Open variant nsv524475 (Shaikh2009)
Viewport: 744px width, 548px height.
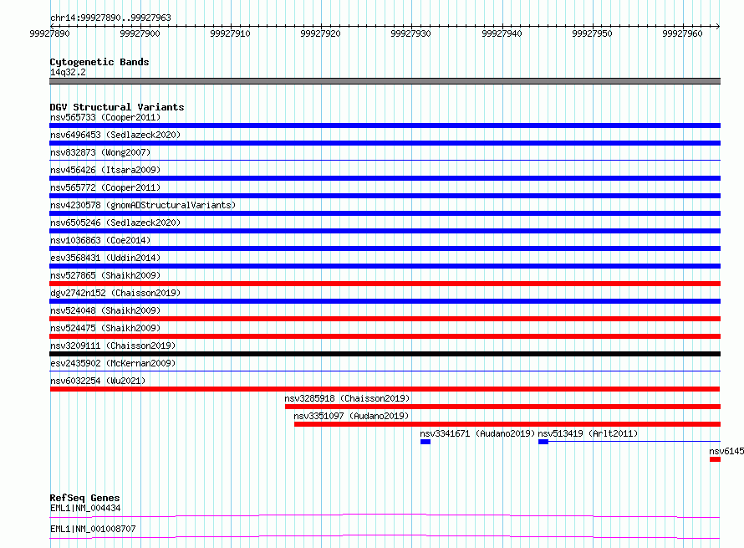coord(105,328)
